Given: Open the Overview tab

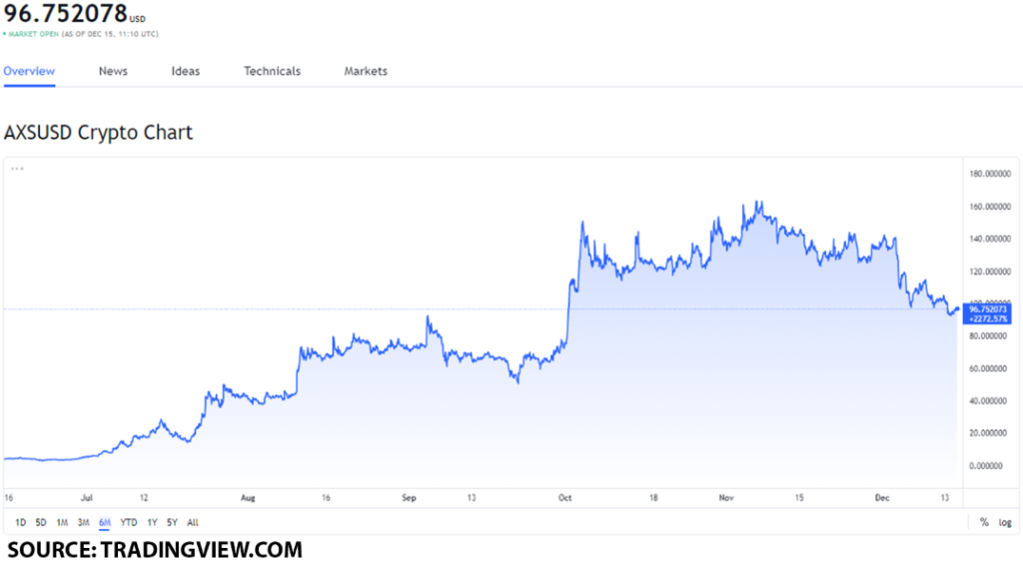Looking at the screenshot, I should tap(29, 71).
